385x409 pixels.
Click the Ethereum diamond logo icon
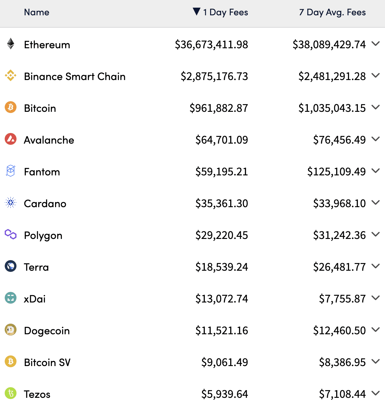click(x=11, y=44)
